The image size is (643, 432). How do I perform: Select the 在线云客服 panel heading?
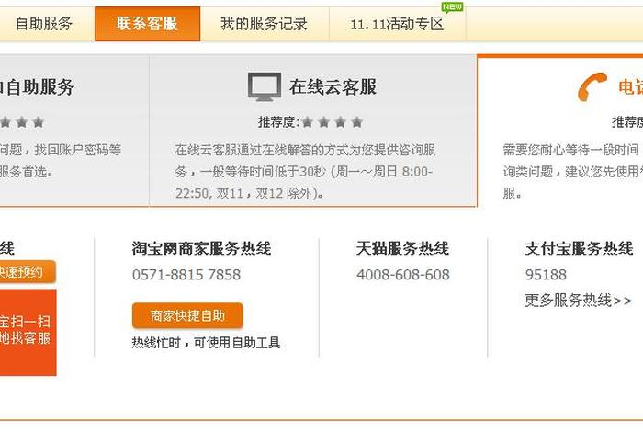333,87
